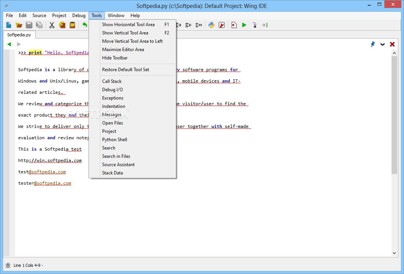
Task: Go back with green left arrow
Action: (x=9, y=44)
